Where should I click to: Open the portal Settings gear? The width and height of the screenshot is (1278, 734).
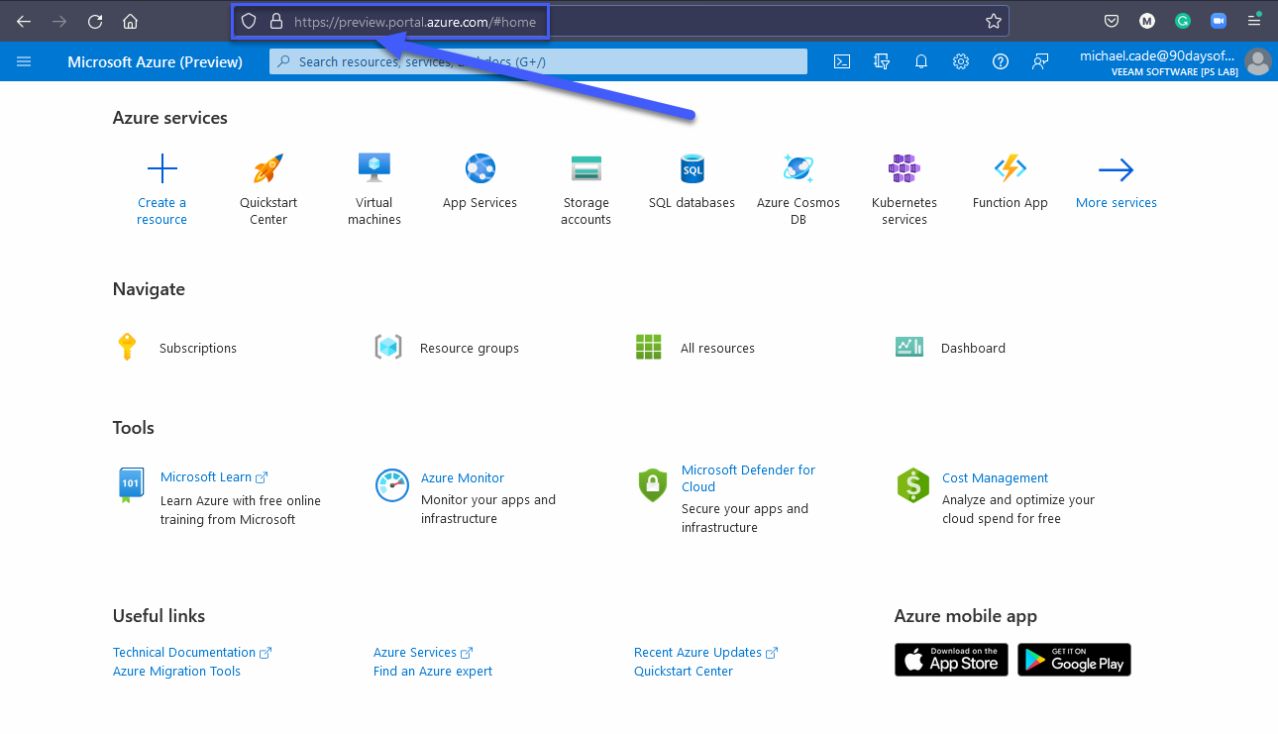tap(960, 61)
